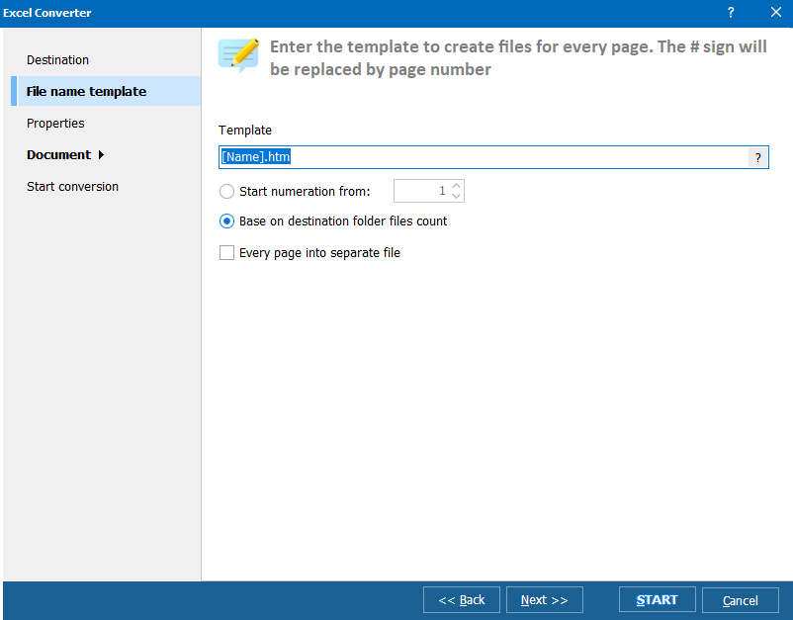The height and width of the screenshot is (620, 793).
Task: Cancel the conversion wizard
Action: coord(741,600)
